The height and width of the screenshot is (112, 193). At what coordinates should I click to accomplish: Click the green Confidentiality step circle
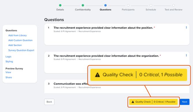pyautogui.click(x=83, y=5)
